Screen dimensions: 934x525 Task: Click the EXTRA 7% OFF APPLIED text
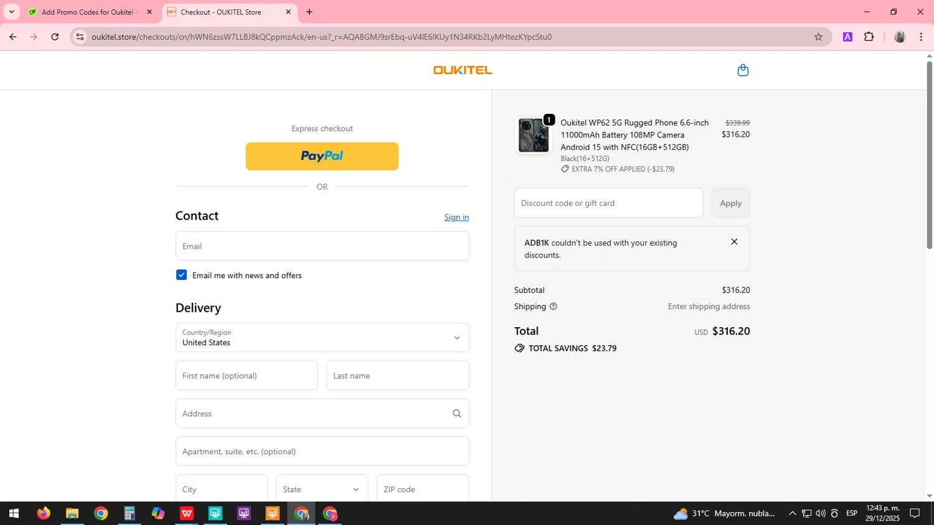(x=623, y=169)
